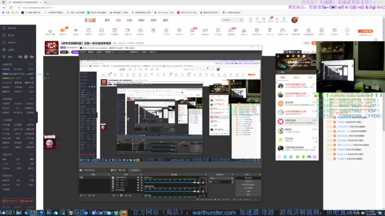This screenshot has height=216, width=385.
Task: Open OBS scene transition type combo box
Action: click(219, 178)
